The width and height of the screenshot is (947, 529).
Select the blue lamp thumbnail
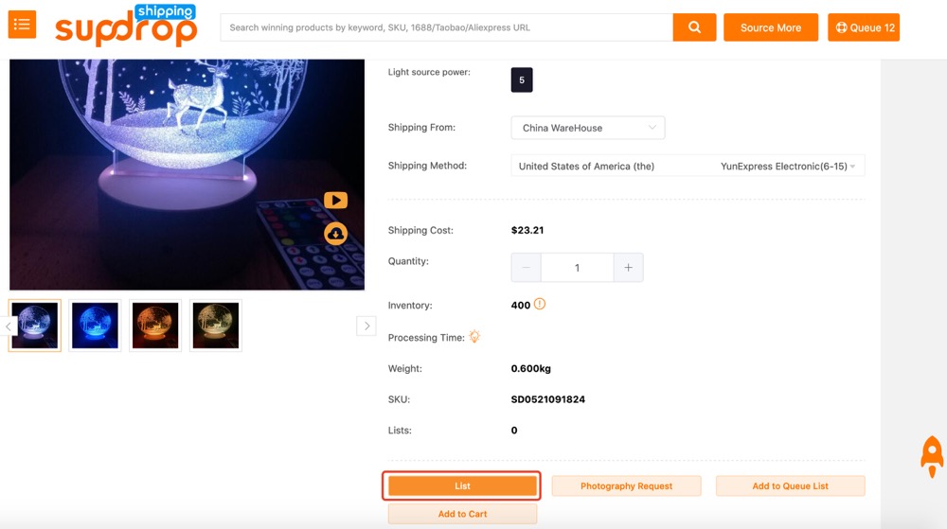click(95, 326)
